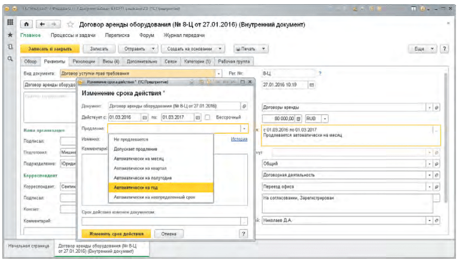Open the Переезд офиса project item
Image resolution: width=459 pixels, height=263 pixels.
[436, 186]
